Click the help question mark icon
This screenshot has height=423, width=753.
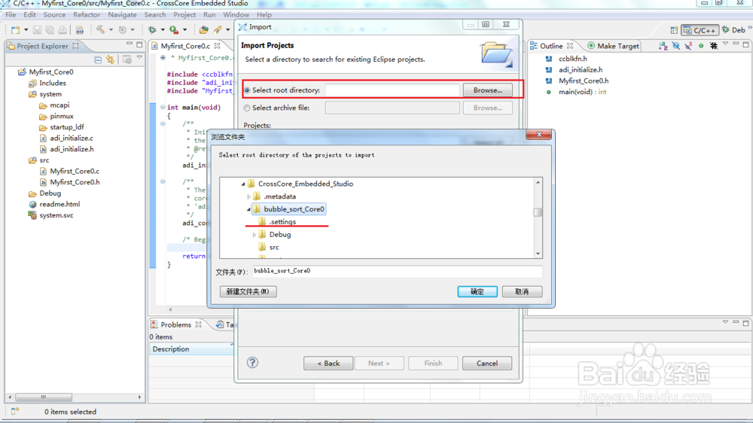(252, 363)
